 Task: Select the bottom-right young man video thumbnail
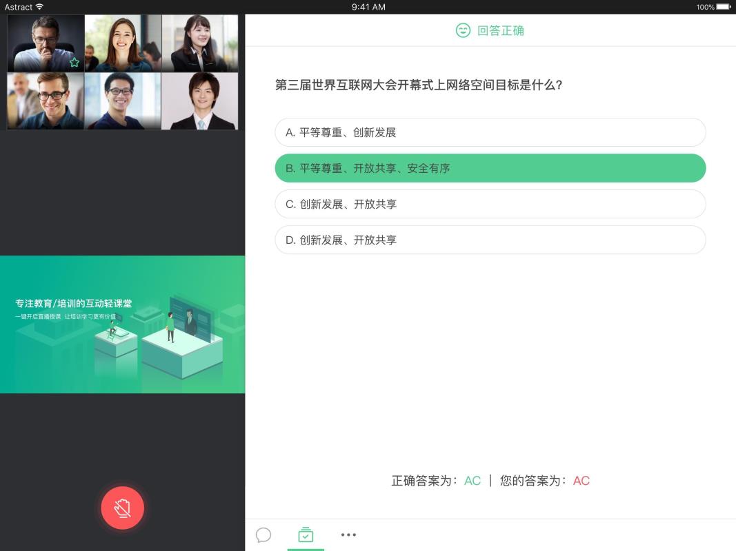tap(200, 101)
